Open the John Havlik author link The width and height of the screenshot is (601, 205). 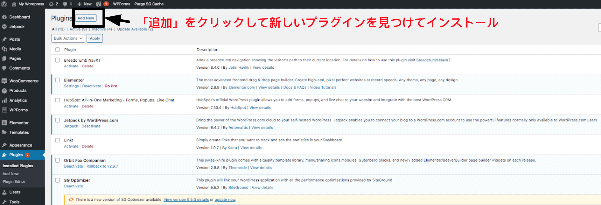239,68
